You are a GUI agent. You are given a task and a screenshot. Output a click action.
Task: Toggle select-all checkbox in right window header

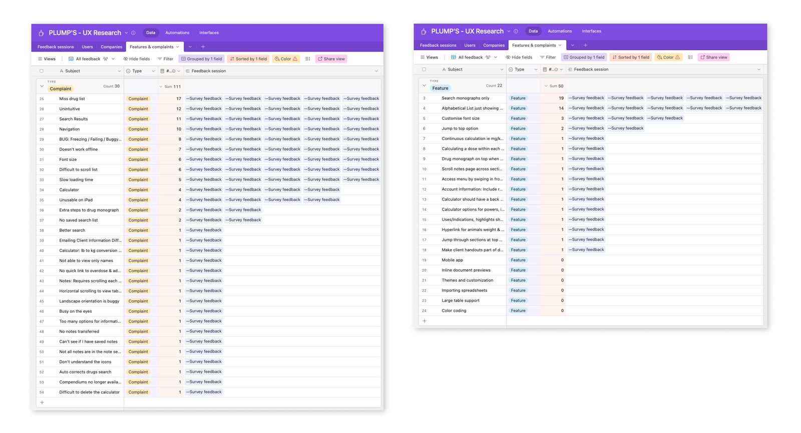424,70
